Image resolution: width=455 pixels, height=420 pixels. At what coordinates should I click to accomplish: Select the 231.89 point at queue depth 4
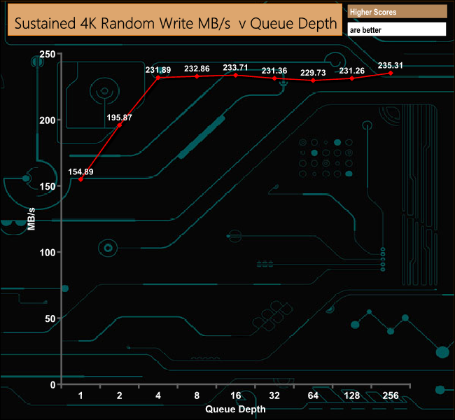[158, 78]
